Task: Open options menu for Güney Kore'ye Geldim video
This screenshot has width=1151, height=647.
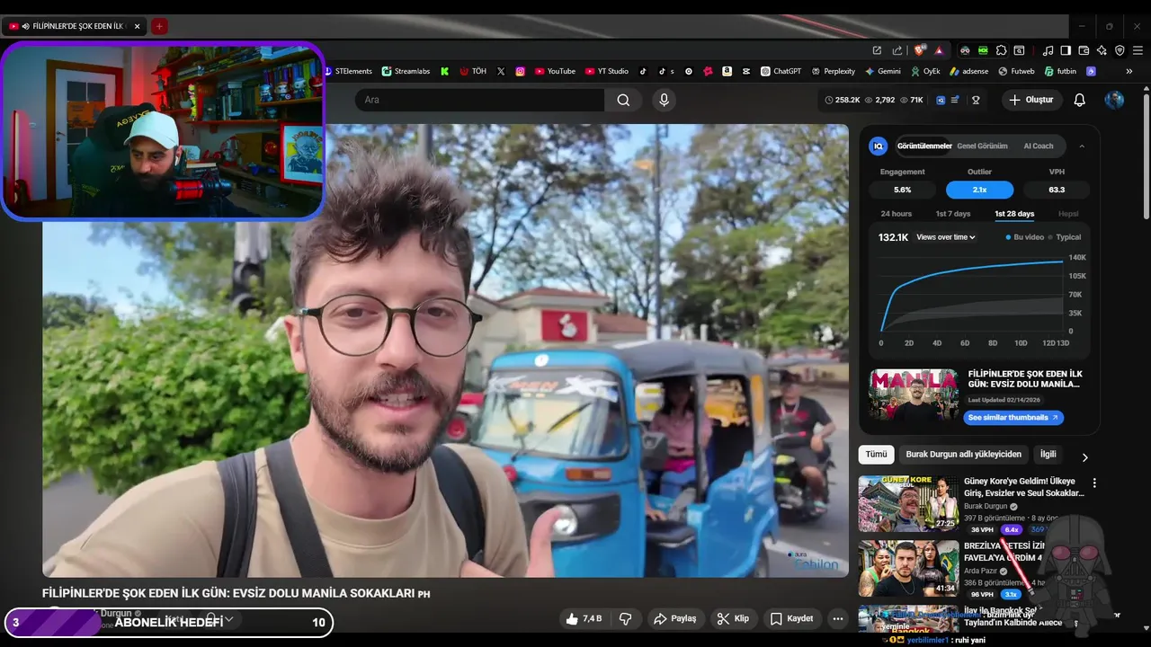Action: [x=1094, y=483]
